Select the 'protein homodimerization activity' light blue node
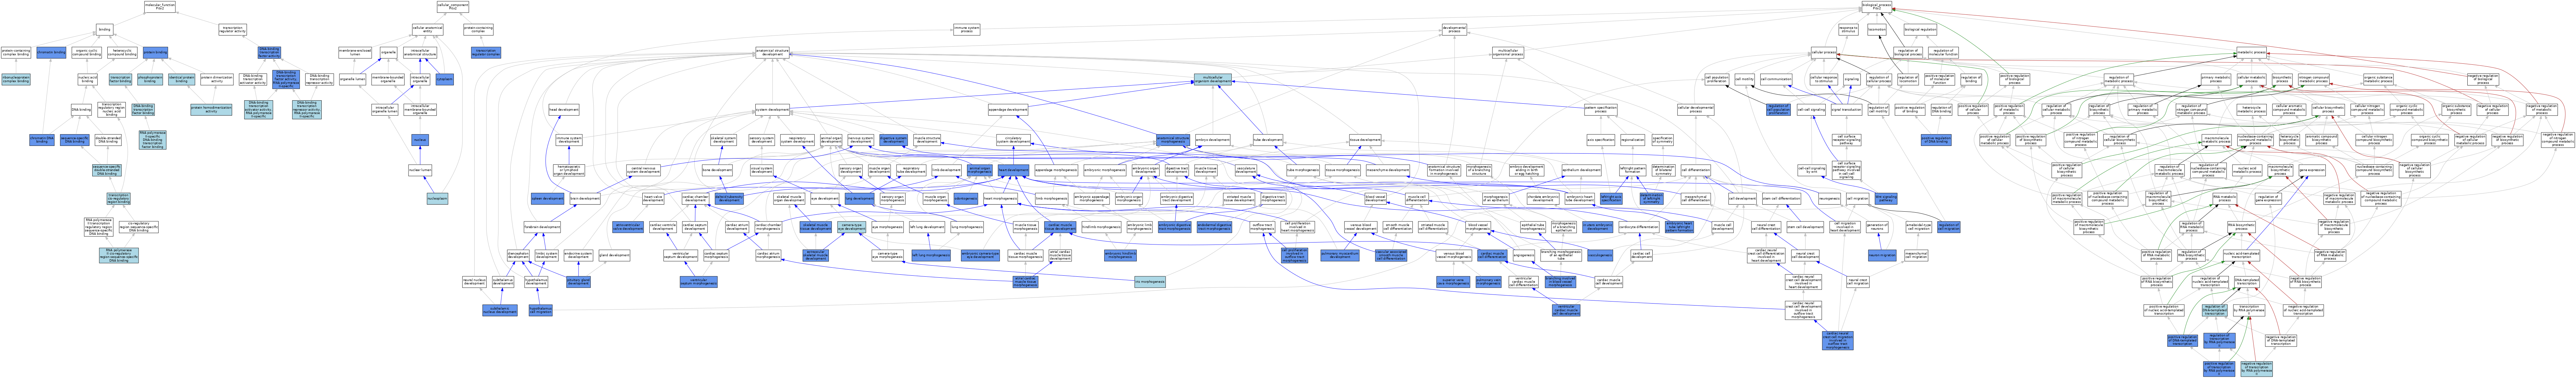Screen dimensions: 2576x378 (211, 110)
